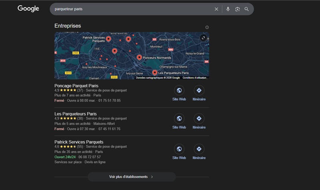
Task: Select the Ponceurs Normands map pin
Action: coord(139,57)
